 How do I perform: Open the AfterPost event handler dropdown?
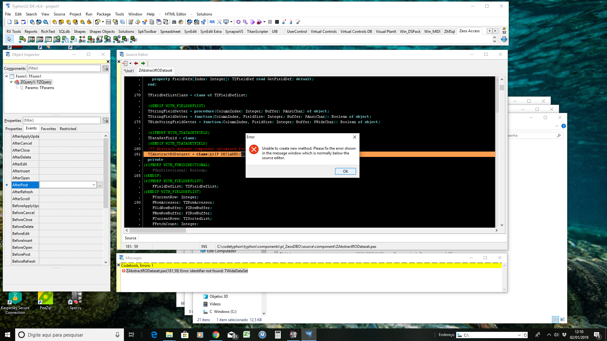pyautogui.click(x=94, y=185)
